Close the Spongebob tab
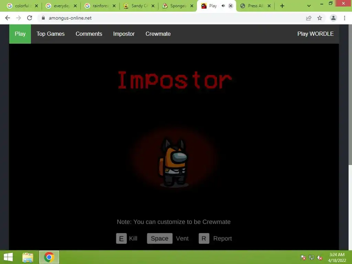The image size is (352, 264). (192, 6)
